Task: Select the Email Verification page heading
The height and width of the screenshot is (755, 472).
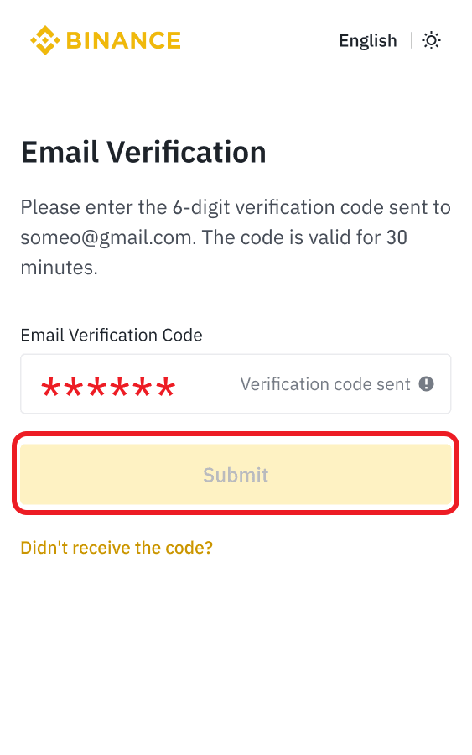Action: pos(143,152)
